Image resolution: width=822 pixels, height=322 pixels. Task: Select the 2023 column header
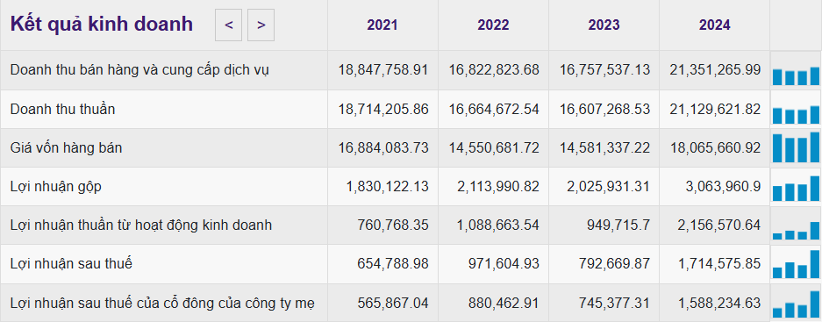pos(604,25)
